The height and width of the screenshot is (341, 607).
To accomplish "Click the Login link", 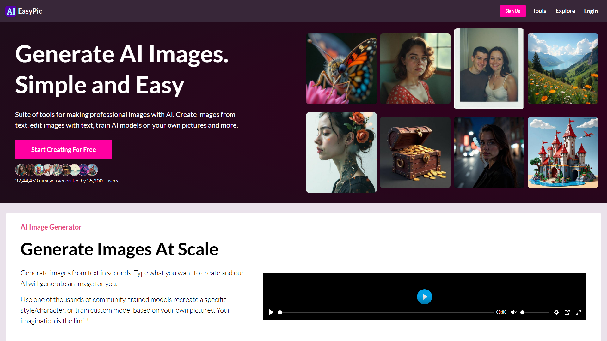I will [591, 11].
